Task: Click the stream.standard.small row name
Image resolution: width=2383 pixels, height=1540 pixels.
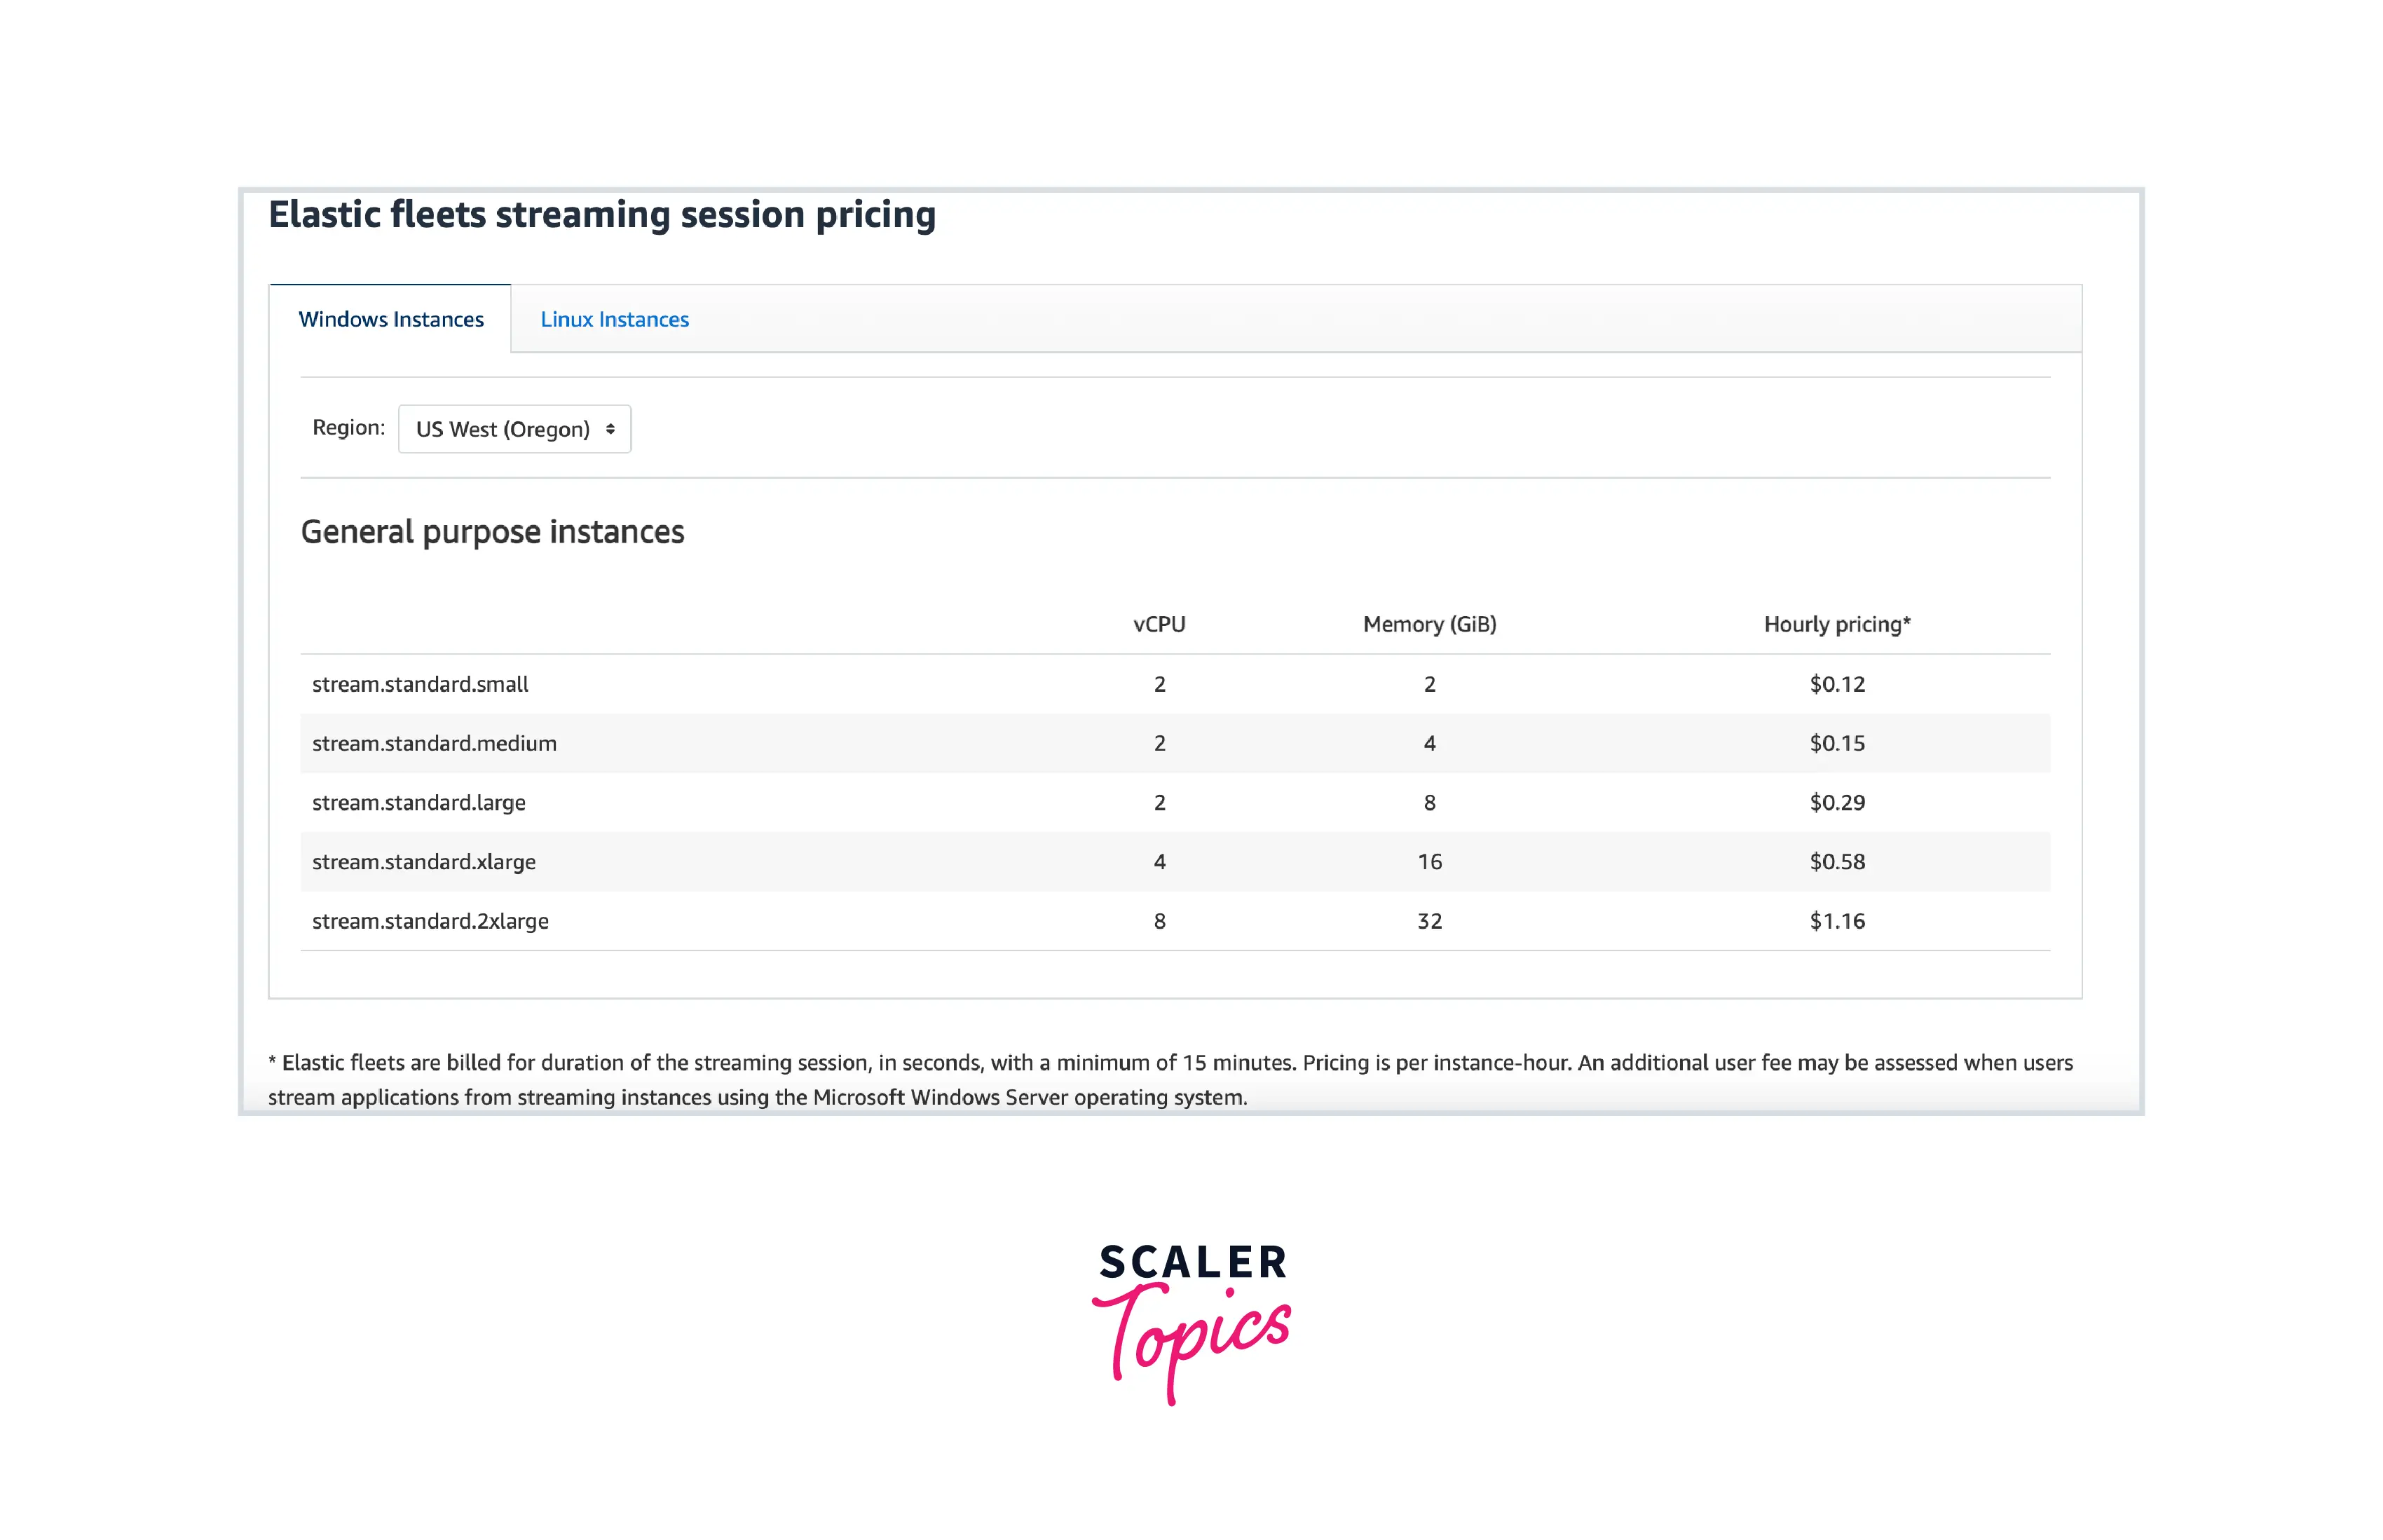Action: 420,684
